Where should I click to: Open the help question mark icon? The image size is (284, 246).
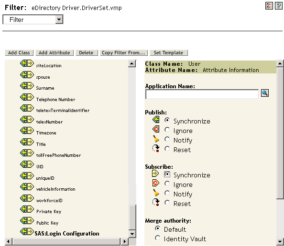coord(279,6)
